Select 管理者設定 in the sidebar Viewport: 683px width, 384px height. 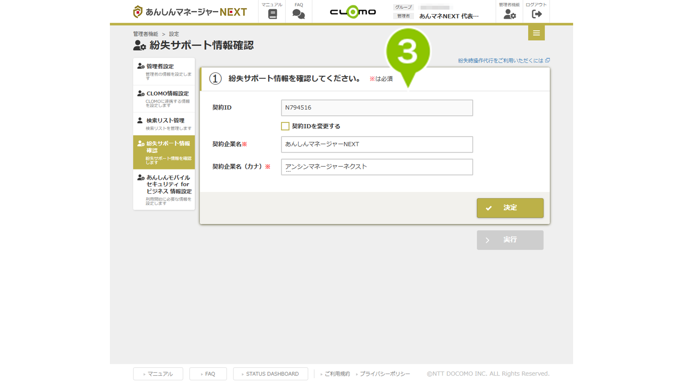pos(164,71)
